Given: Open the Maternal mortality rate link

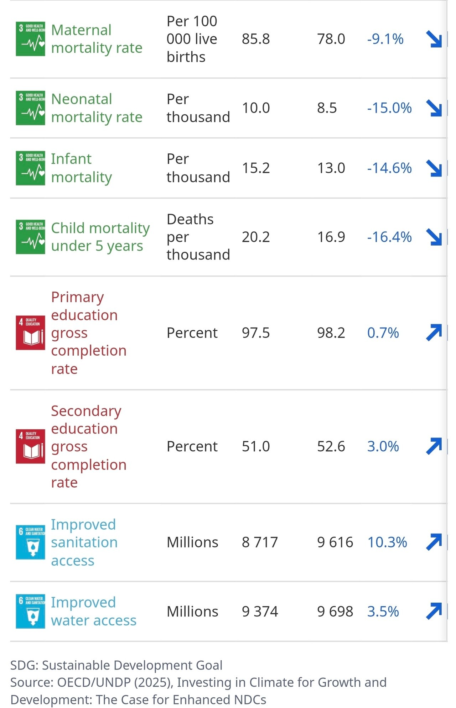Looking at the screenshot, I should pyautogui.click(x=97, y=39).
